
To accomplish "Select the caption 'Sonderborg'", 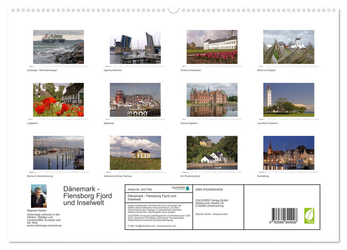I will coord(263,176).
